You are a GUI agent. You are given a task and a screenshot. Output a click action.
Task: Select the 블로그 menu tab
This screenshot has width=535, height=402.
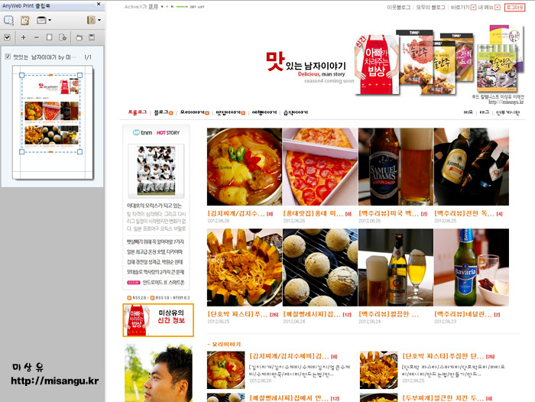(161, 112)
